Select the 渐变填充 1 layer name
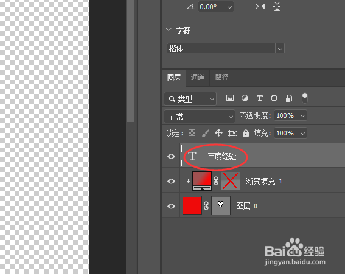The width and height of the screenshot is (345, 274). tap(264, 181)
